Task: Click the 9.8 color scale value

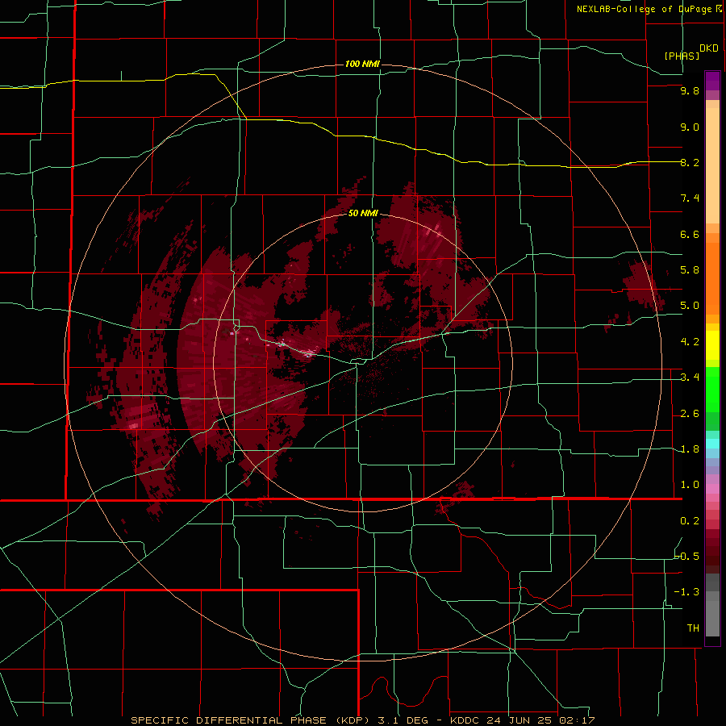Action: tap(690, 90)
